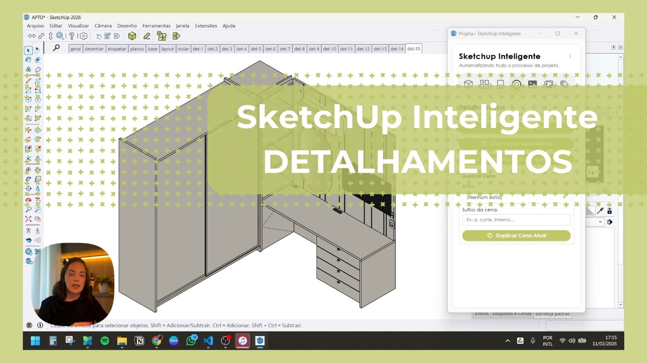Switch to the layout scene tab

[x=167, y=49]
